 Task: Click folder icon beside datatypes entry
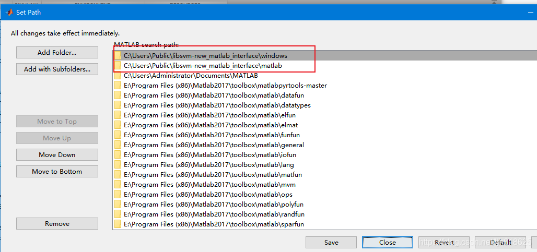(118, 105)
